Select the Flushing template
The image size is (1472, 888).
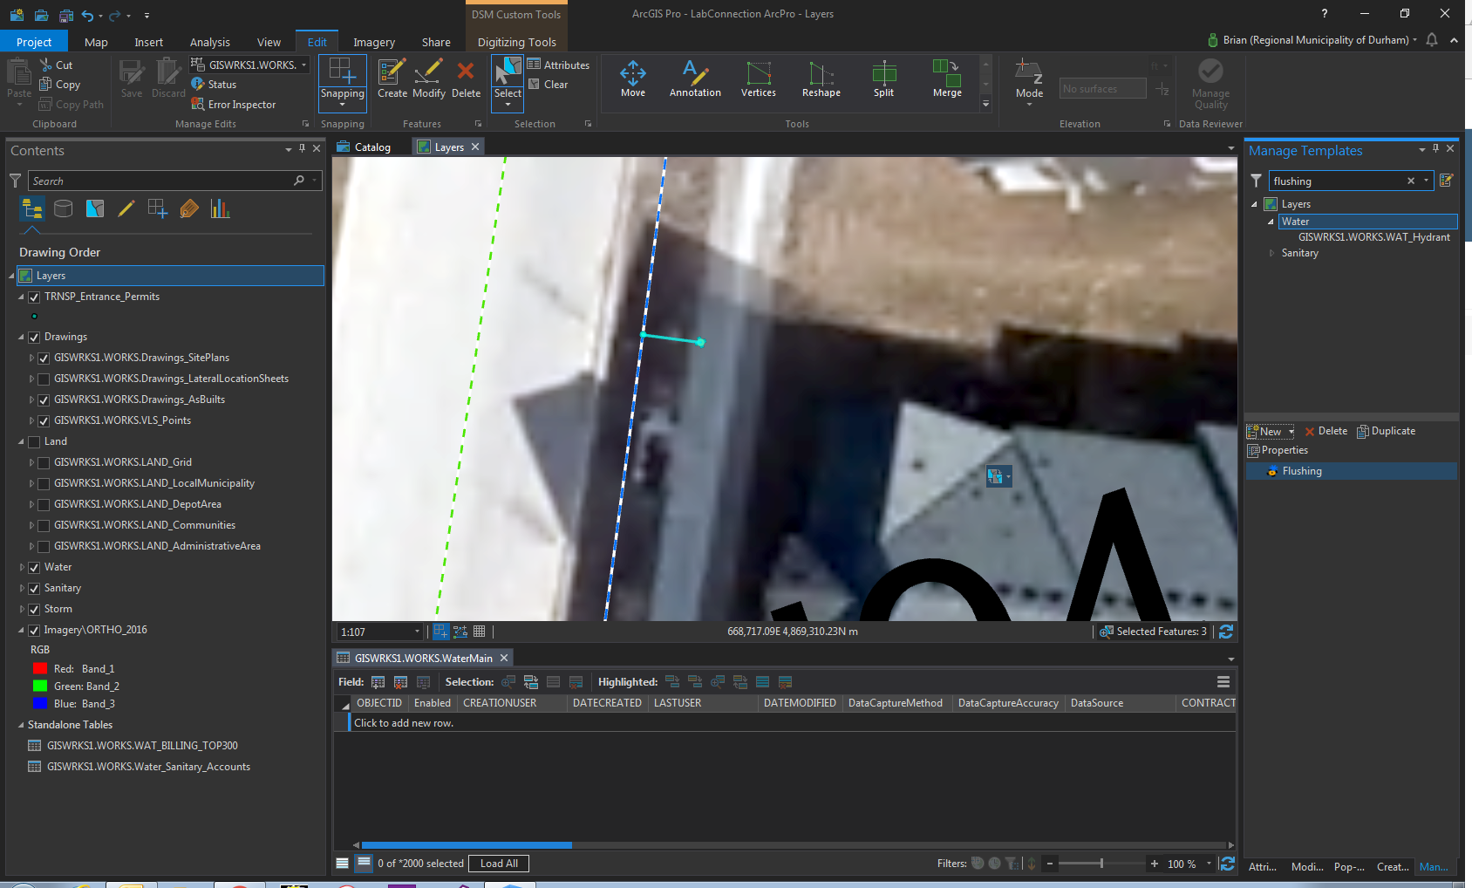[1352, 471]
